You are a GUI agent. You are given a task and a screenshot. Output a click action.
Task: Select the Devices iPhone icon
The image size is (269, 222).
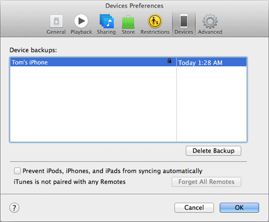(184, 21)
